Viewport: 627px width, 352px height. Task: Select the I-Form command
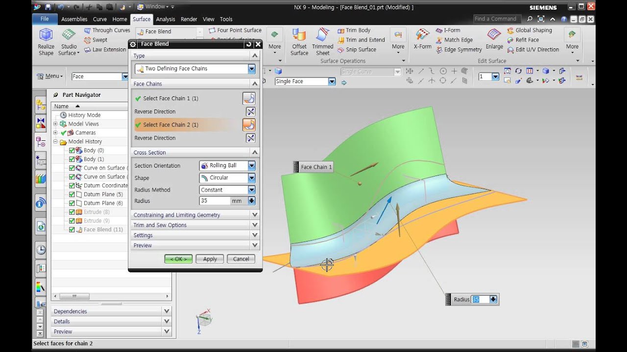coord(448,30)
